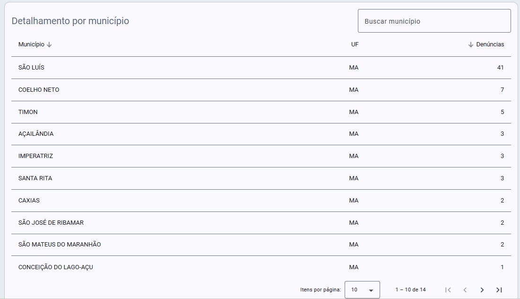Choose the AÇAILÂNDIA row
520x299 pixels.
point(261,134)
